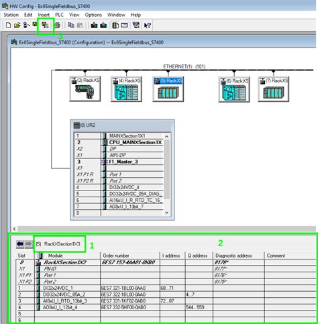Viewport: 318px width, 324px height.
Task: Select RackXSection1X3 row in slot 0
Action: 166,262
